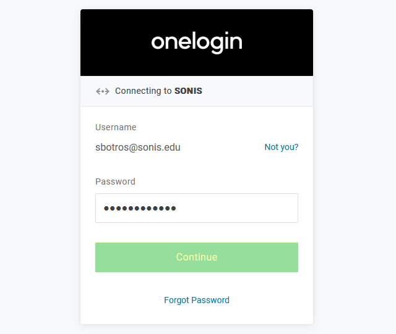Click the 'Connecting to' text
Screen dimensions: 396x334
tap(143, 91)
